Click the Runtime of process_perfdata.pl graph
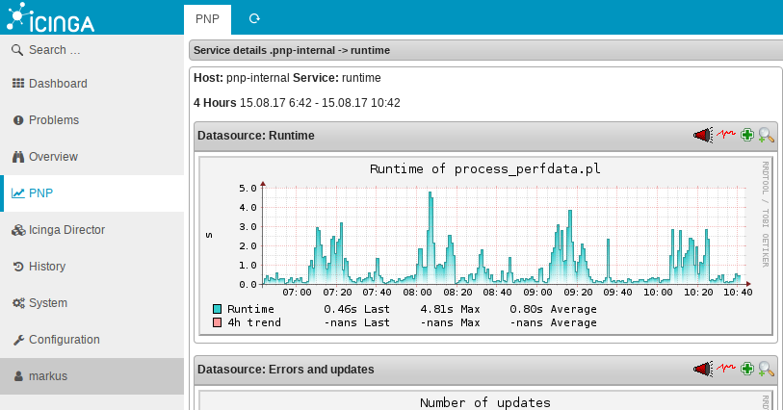Image resolution: width=783 pixels, height=410 pixels. point(485,245)
